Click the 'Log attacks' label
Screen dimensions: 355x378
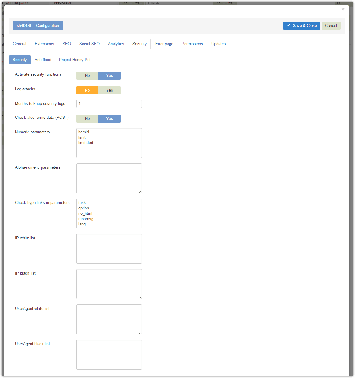coord(25,89)
